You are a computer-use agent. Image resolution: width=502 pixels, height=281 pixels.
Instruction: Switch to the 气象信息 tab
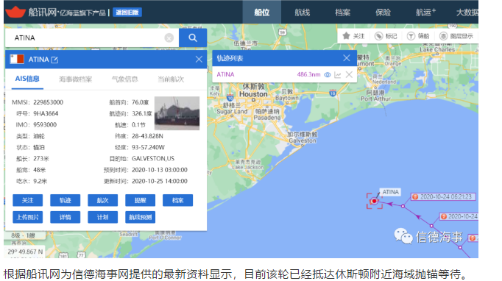pyautogui.click(x=125, y=79)
